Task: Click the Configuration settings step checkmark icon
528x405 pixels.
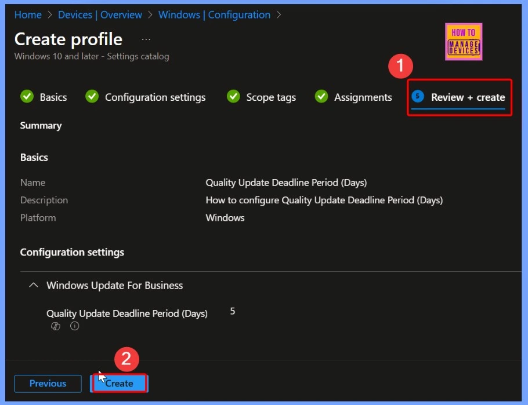Action: click(x=92, y=97)
